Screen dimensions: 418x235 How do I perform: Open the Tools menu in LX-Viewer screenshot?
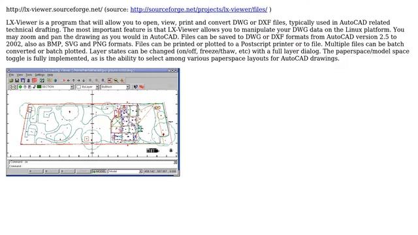[29, 75]
